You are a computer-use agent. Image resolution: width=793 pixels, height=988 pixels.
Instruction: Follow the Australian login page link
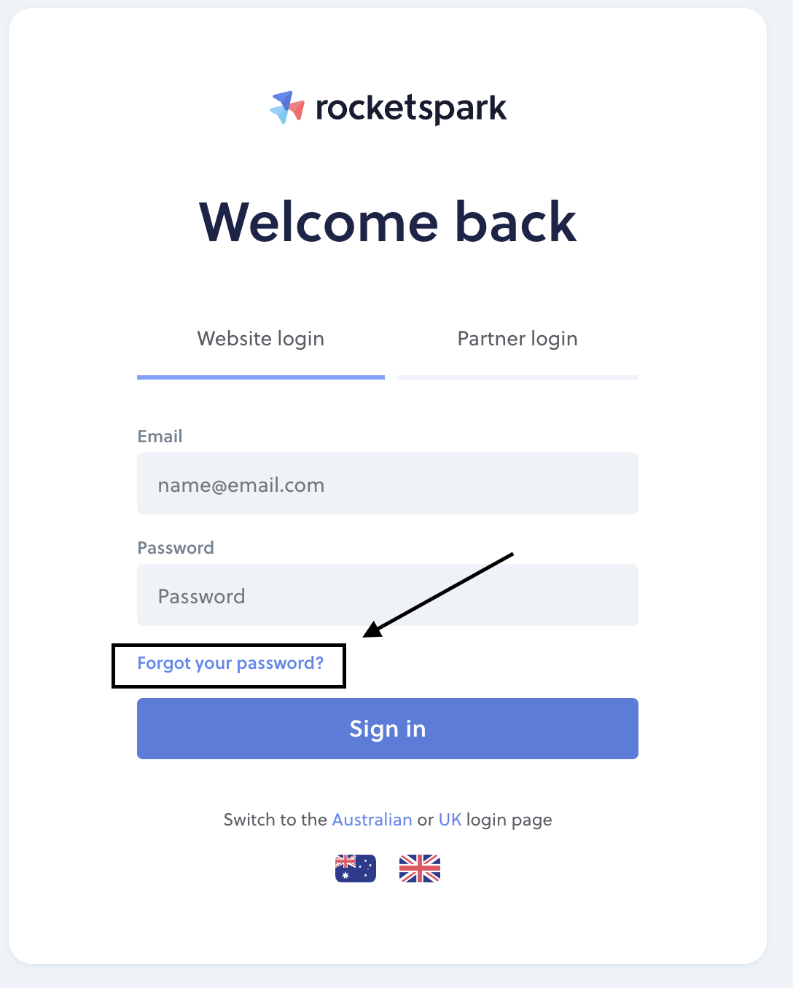coord(372,820)
